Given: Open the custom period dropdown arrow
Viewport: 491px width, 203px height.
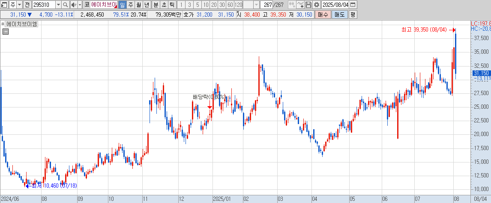Looking at the screenshot, I should pos(256,5).
